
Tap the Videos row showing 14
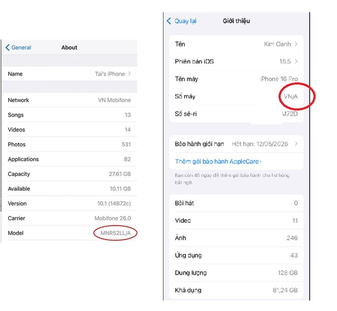pos(69,130)
